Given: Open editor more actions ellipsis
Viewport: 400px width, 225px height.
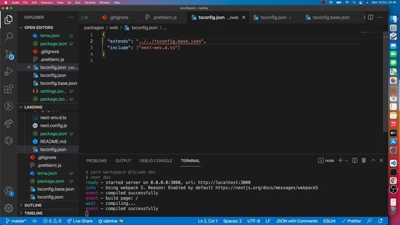Looking at the screenshot, I should pos(380,17).
